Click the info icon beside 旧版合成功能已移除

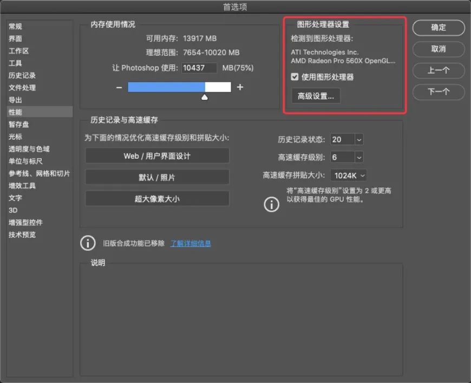point(88,243)
